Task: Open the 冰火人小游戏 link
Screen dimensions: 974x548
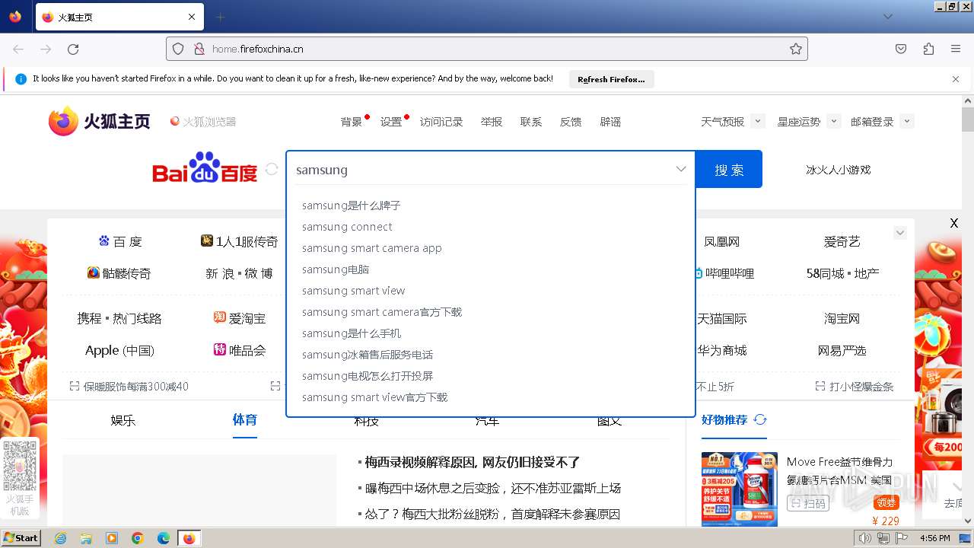Action: 838,170
